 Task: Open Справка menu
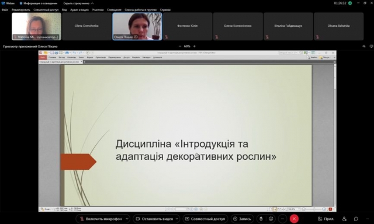point(165,10)
